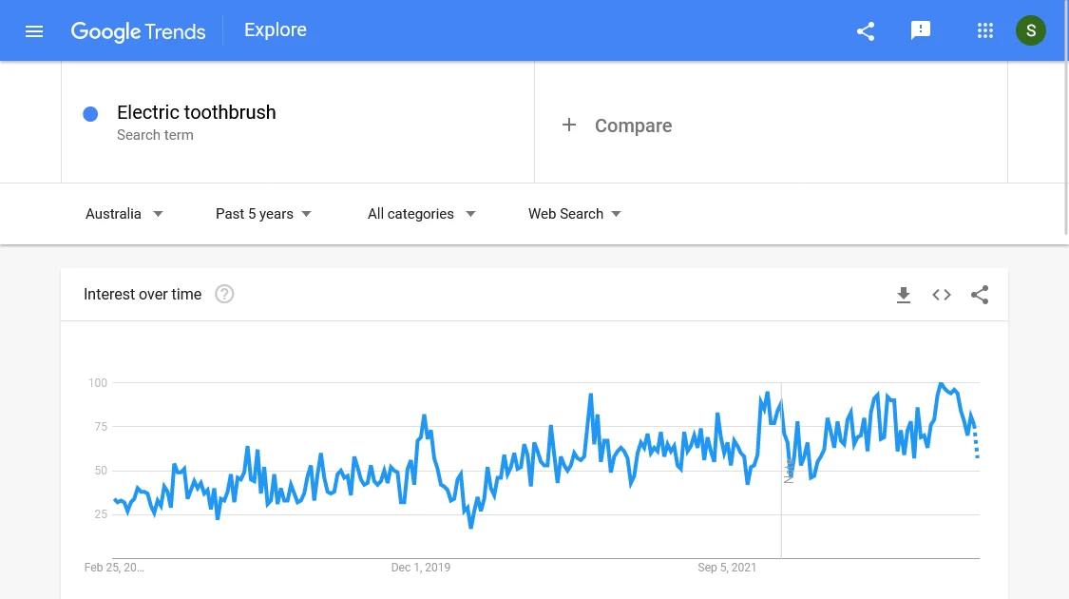Click the Electric toothbrush blue color dot
The width and height of the screenshot is (1069, 599).
coord(90,114)
